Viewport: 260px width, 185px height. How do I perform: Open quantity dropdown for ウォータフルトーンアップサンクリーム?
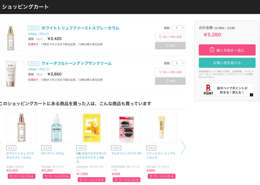click(x=179, y=63)
